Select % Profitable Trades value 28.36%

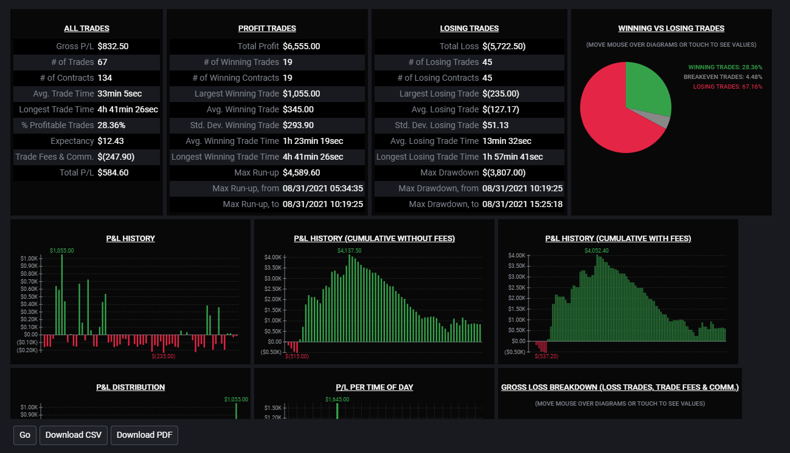point(111,125)
